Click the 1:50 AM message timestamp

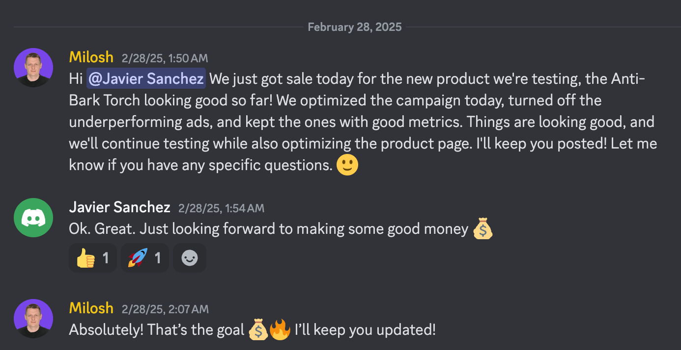coord(165,58)
